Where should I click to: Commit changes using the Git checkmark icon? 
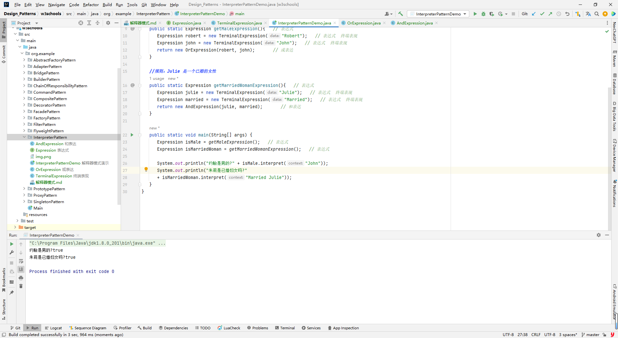[542, 14]
